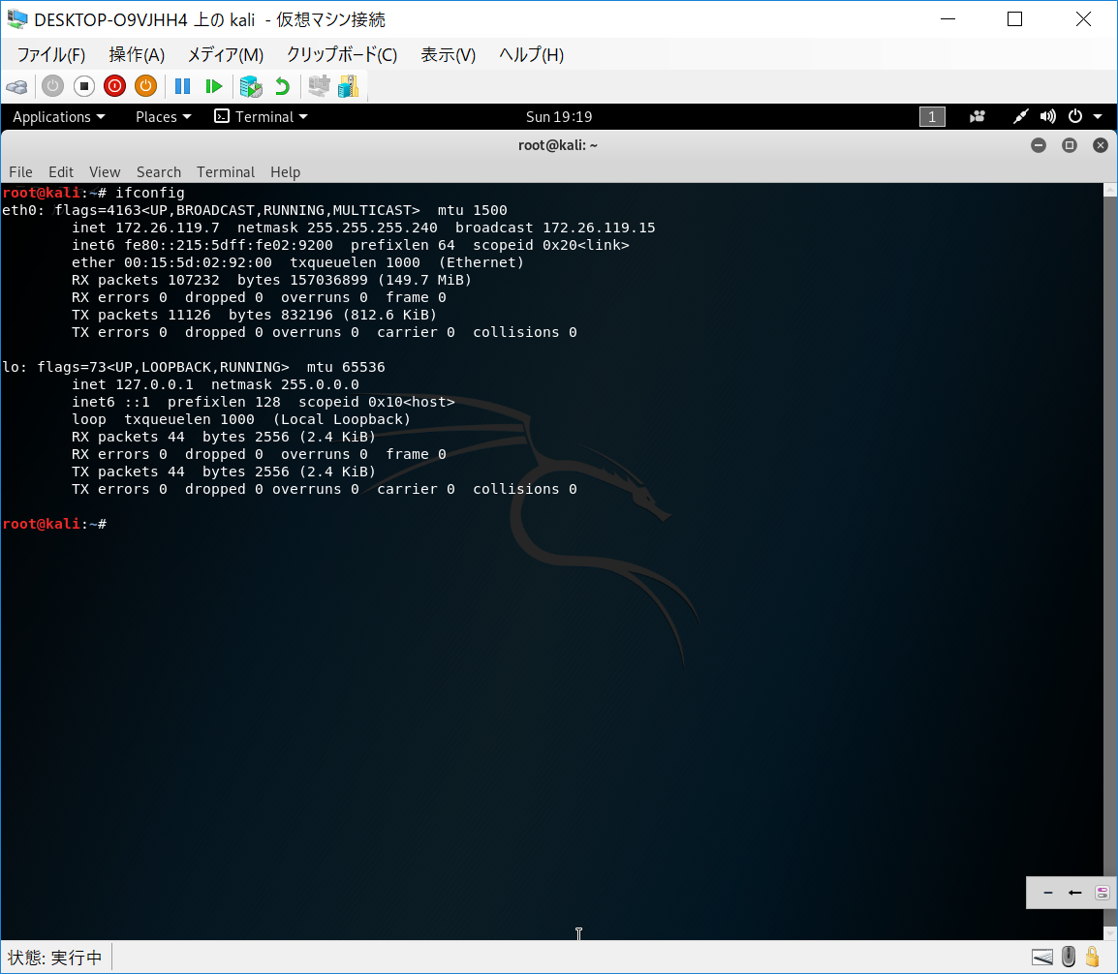Screen dimensions: 1118x974
Task: Open the メディア(M) menu
Action: (x=225, y=55)
